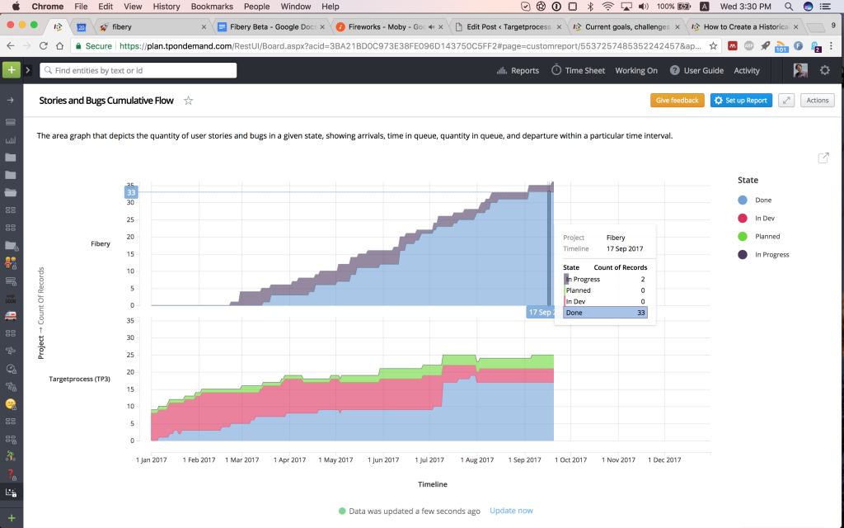Open the Working On list
Viewport: 844px width, 528px height.
click(636, 71)
